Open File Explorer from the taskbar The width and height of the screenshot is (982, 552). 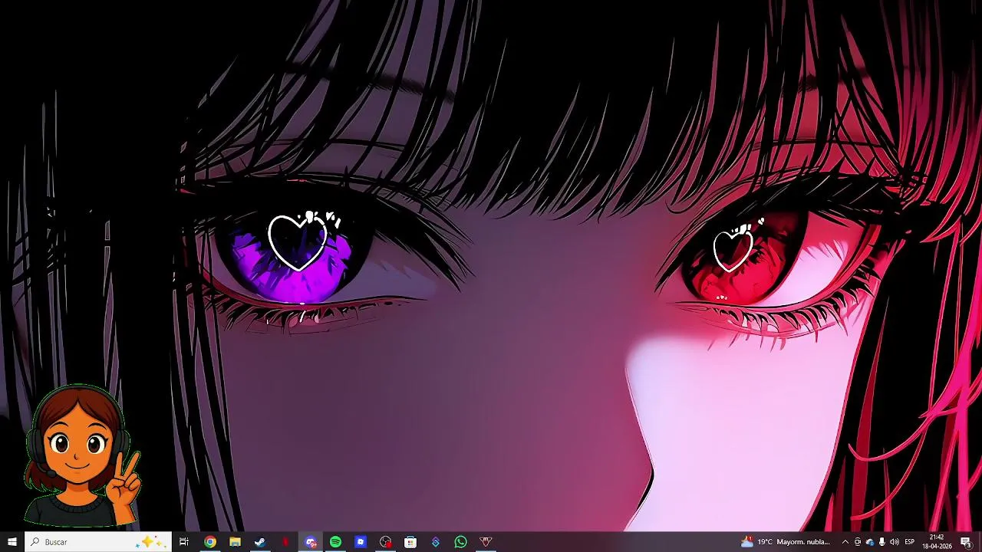click(235, 542)
